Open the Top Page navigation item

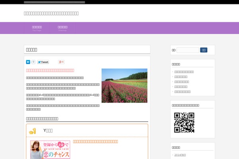[x=37, y=28]
